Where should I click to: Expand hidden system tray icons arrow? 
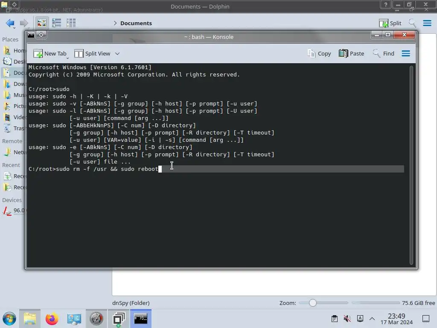[x=372, y=319]
